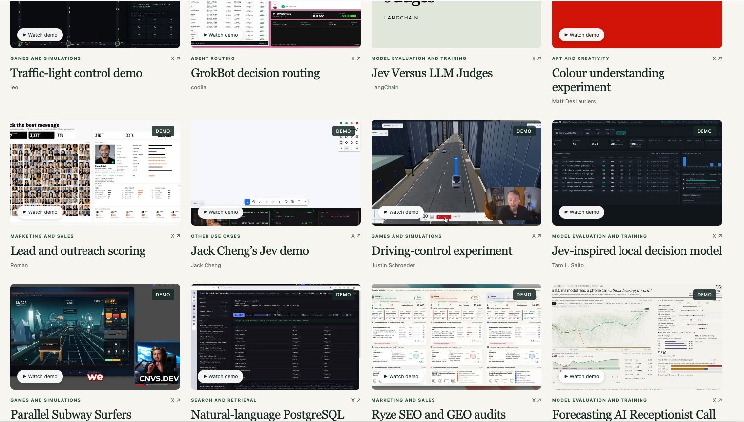The image size is (744, 422).
Task: Open X link for Colour understanding experiment
Action: click(x=717, y=58)
